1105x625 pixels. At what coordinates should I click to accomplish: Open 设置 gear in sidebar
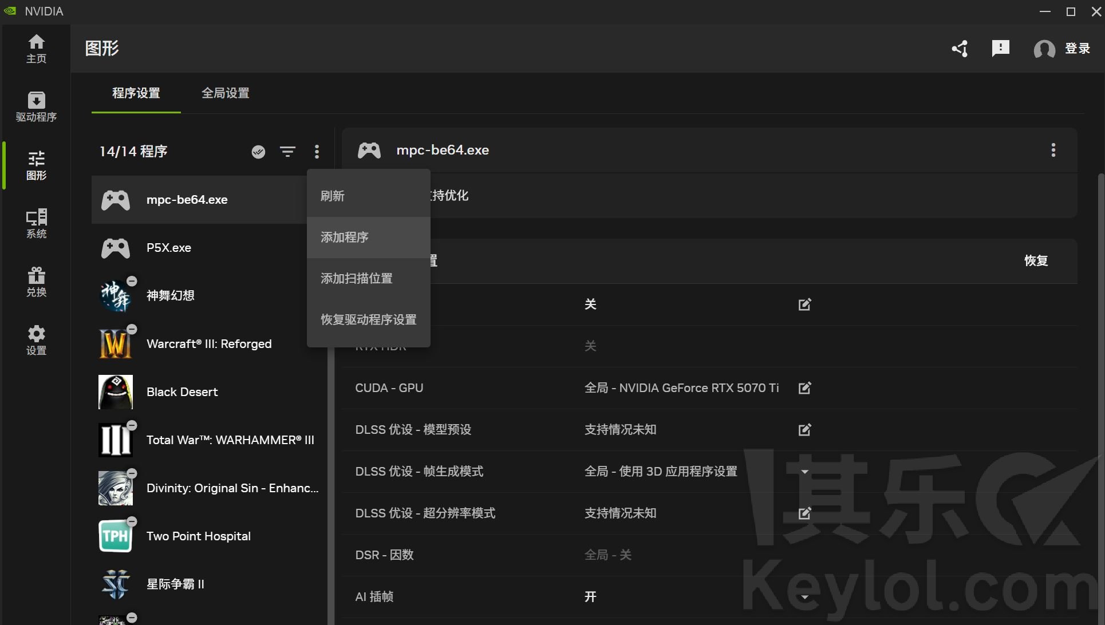pos(36,340)
